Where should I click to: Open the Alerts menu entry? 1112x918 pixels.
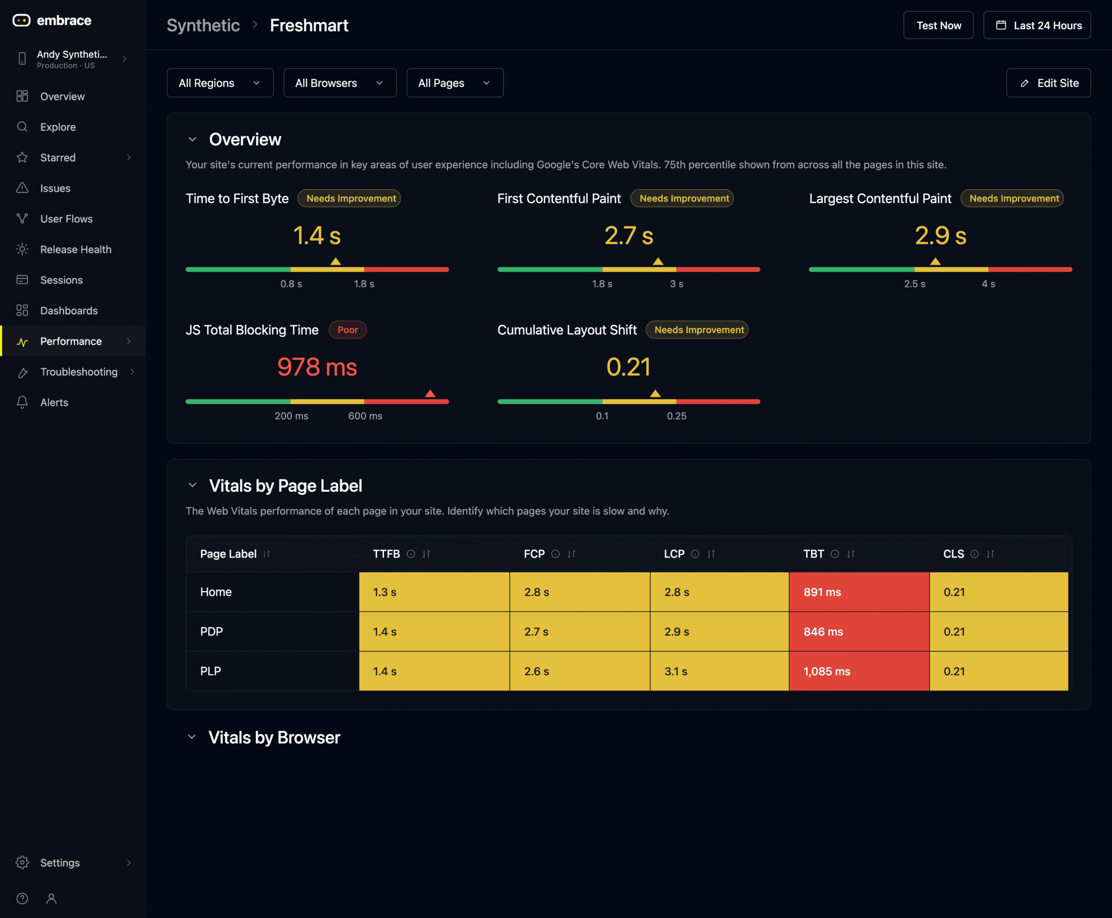click(x=73, y=402)
